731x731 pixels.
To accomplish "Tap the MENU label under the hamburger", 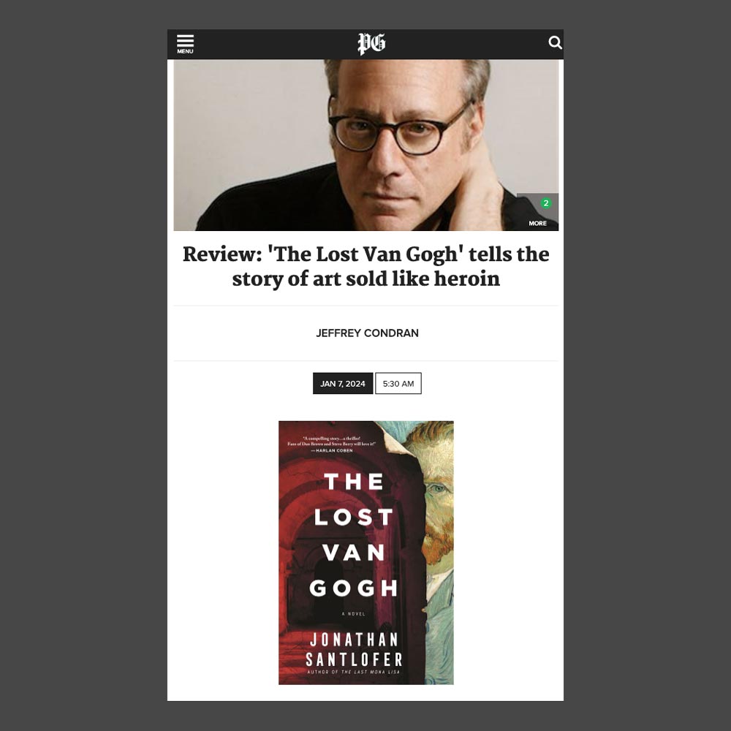I will click(x=185, y=51).
